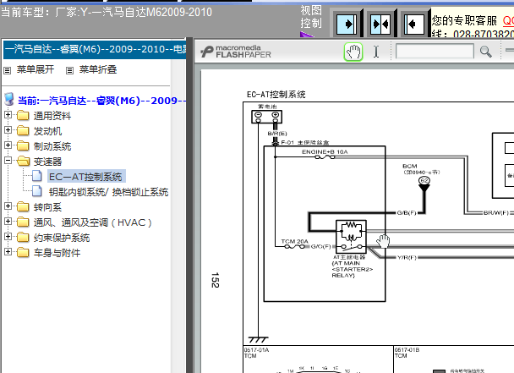This screenshot has height=373, width=514.
Task: Click the ENGINE+B 10A fuse label
Action: pos(325,152)
